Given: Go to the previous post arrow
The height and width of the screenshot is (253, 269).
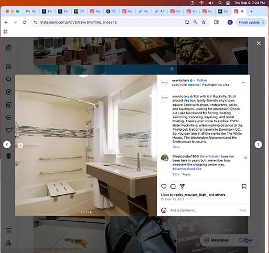Looking at the screenshot, I should coord(7,144).
